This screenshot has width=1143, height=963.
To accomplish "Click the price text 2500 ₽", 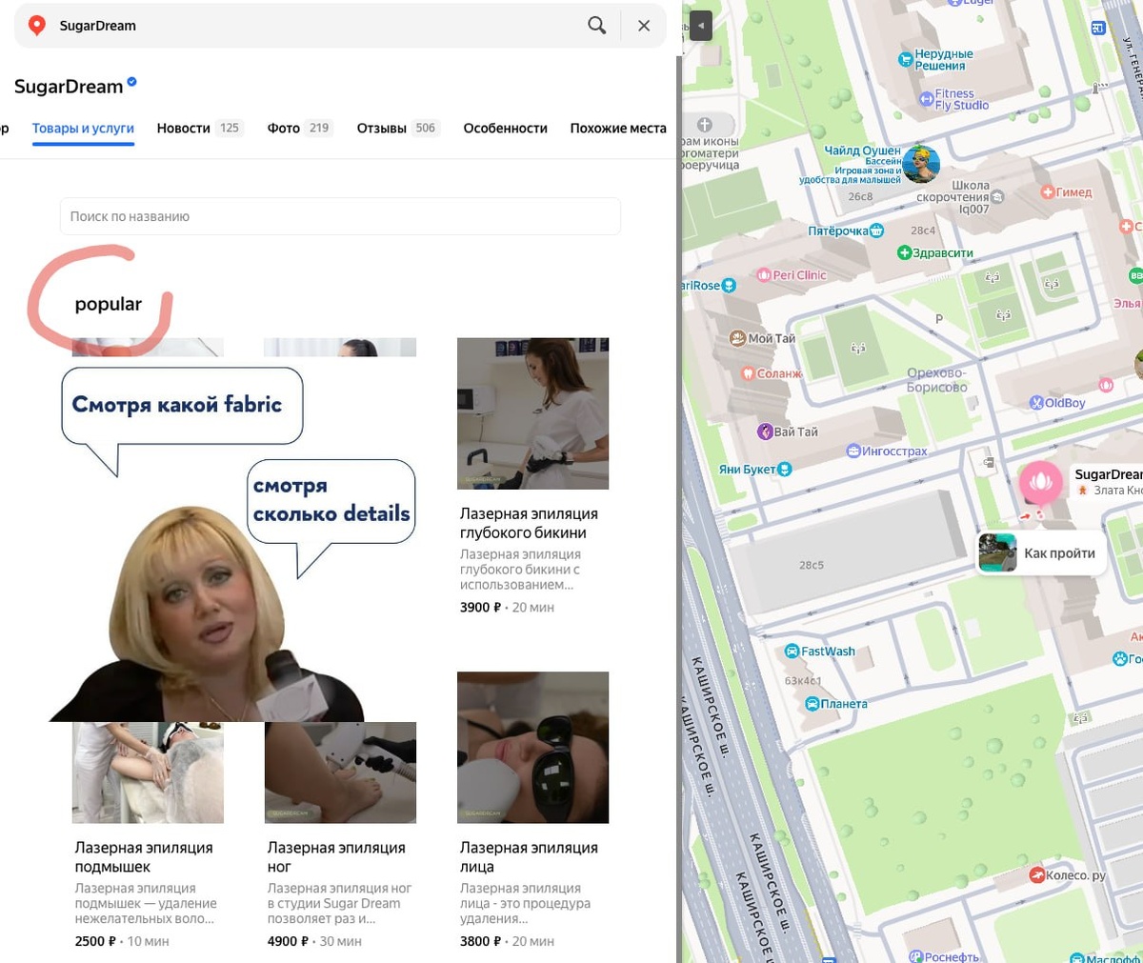I will coord(95,941).
